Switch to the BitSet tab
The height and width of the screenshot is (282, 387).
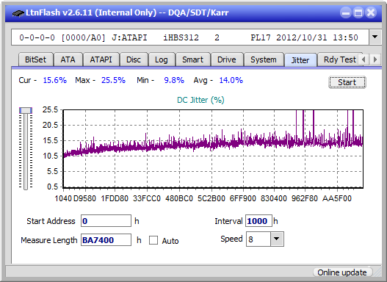(35, 59)
